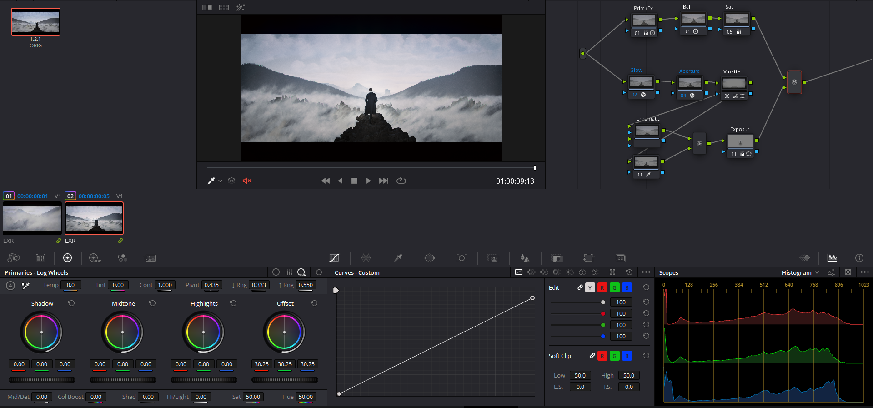Show the Scopes panel icon
Screen dimensions: 873x408
832,258
